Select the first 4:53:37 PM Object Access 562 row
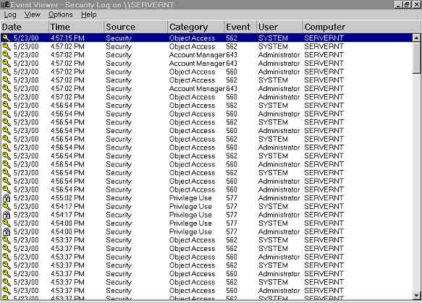The height and width of the screenshot is (303, 422). click(x=207, y=240)
